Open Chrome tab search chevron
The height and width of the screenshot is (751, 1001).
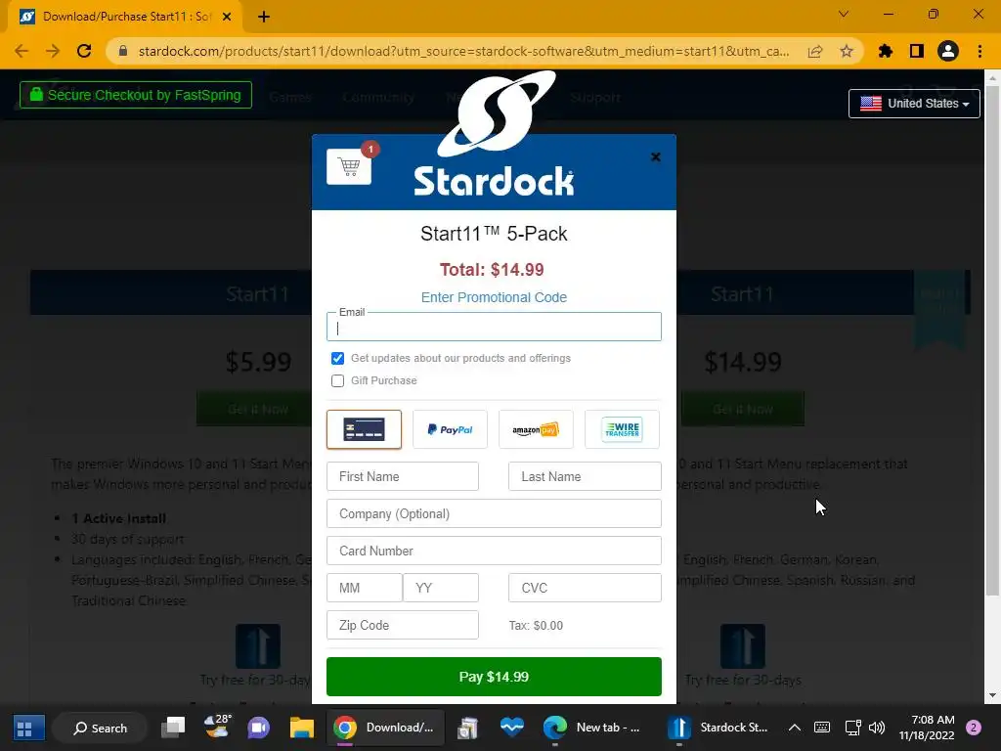pos(844,14)
